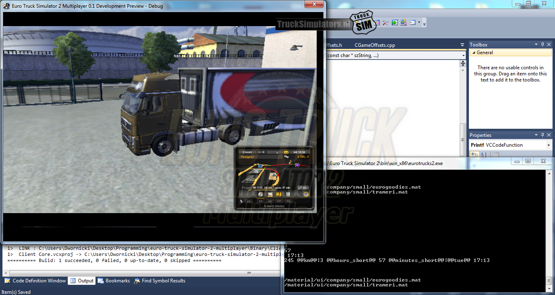Click the green arrow toolbar icon in Visual Studio
Viewport: 555px width, 295px height.
pyautogui.click(x=395, y=23)
